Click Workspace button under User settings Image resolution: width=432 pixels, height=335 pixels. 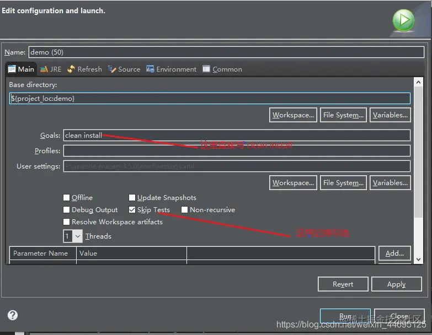tap(293, 182)
